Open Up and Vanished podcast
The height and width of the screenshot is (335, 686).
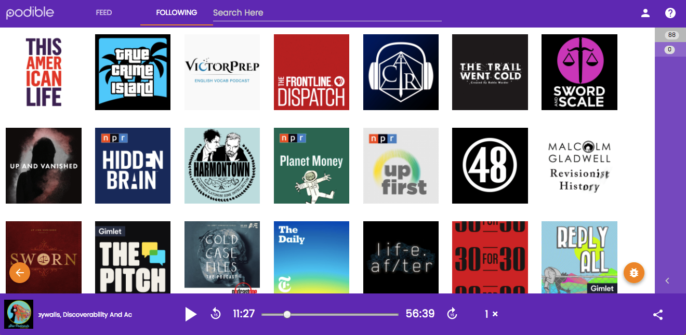coord(44,166)
